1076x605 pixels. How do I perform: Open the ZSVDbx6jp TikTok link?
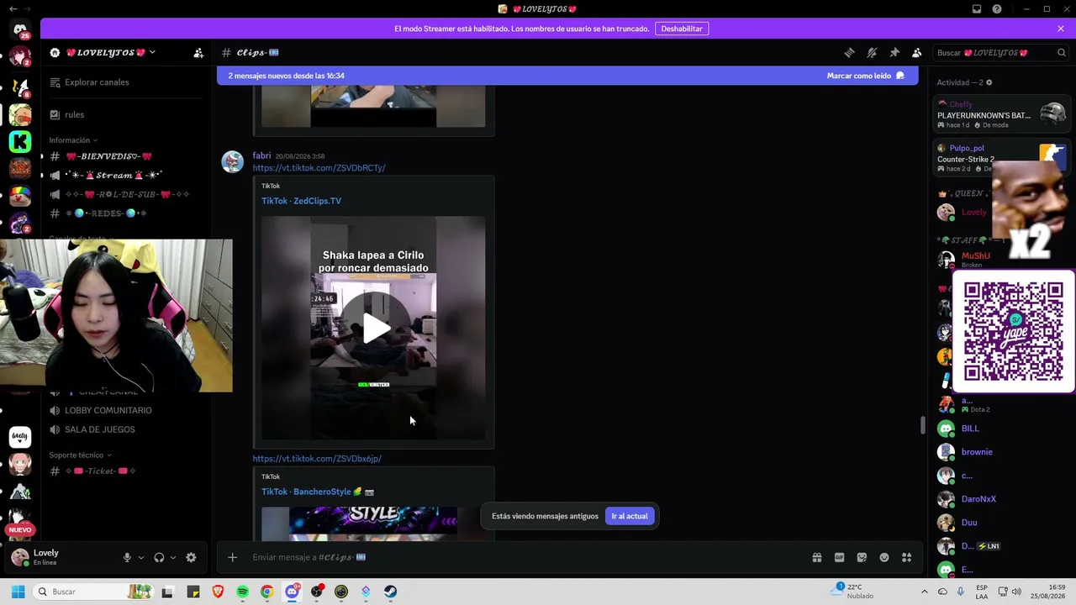tap(317, 459)
